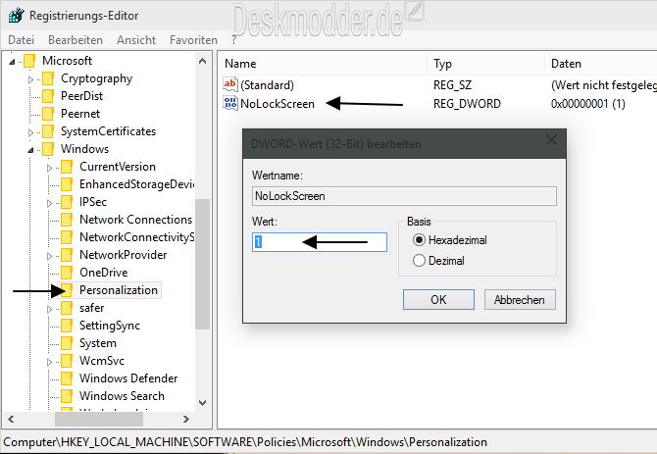Click the SystemCertificates folder icon
657x454 pixels.
(x=48, y=131)
